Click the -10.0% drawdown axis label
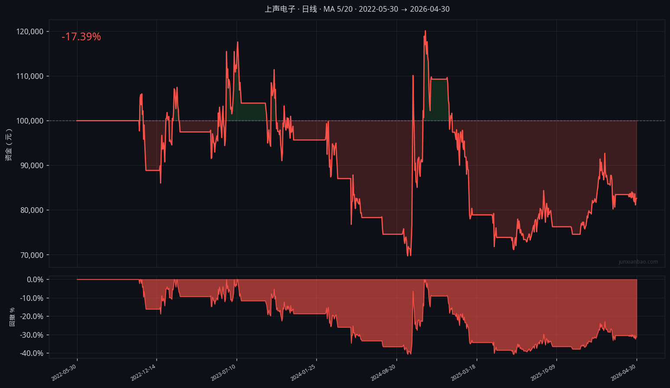This screenshot has width=670, height=388. coord(32,298)
